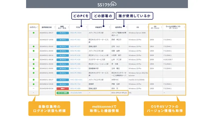Click green logon dot for DOS-PC-714
This screenshot has width=214, height=120.
(33, 84)
